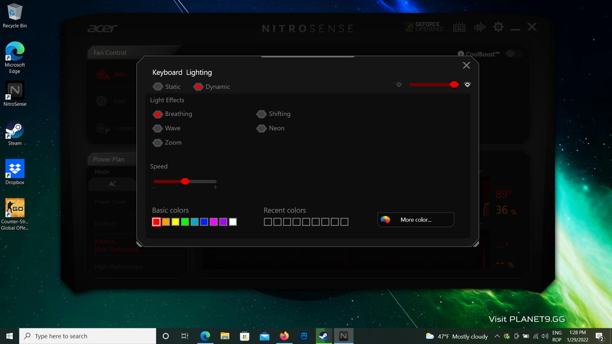This screenshot has height=344, width=612.
Task: Open the audio waveform icon in NitroSense header
Action: pos(479,27)
